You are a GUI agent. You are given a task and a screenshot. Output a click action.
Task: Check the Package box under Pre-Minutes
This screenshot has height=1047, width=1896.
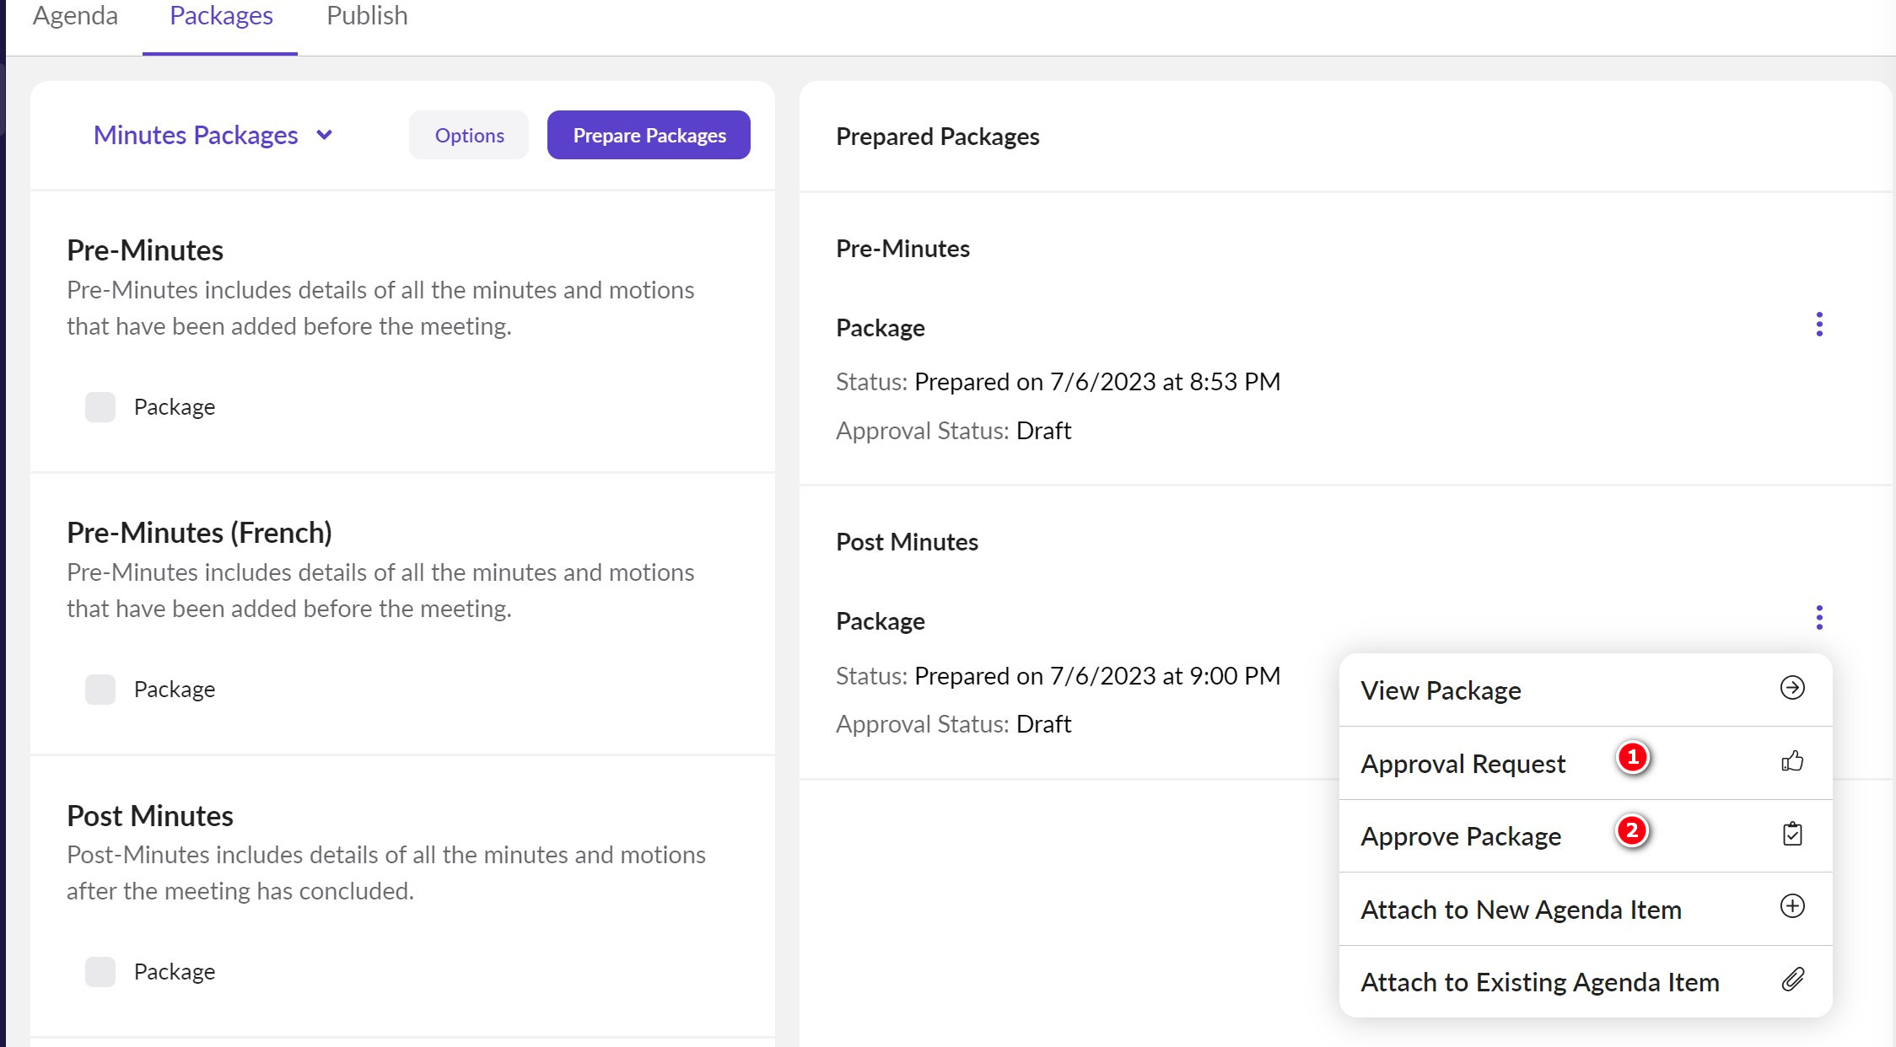[100, 407]
